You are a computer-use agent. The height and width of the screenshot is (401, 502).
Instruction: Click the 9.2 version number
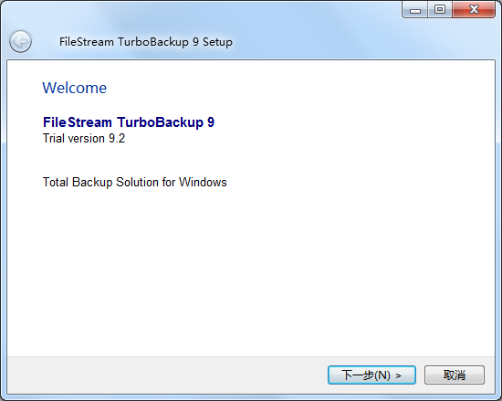117,138
